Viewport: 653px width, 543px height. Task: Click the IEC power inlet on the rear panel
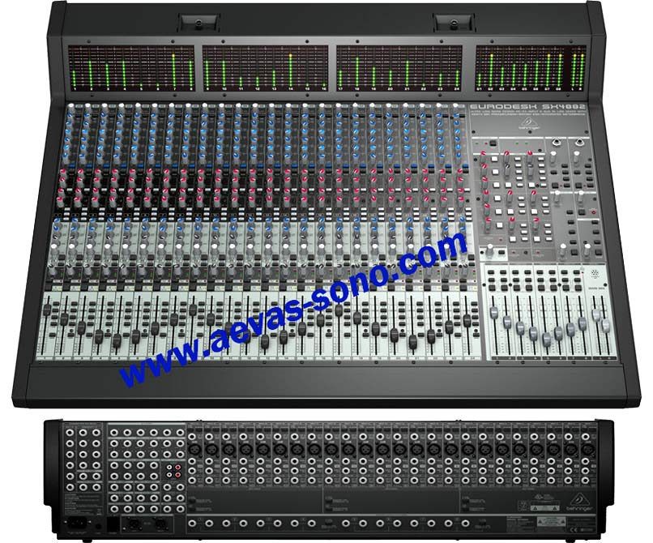(x=77, y=523)
